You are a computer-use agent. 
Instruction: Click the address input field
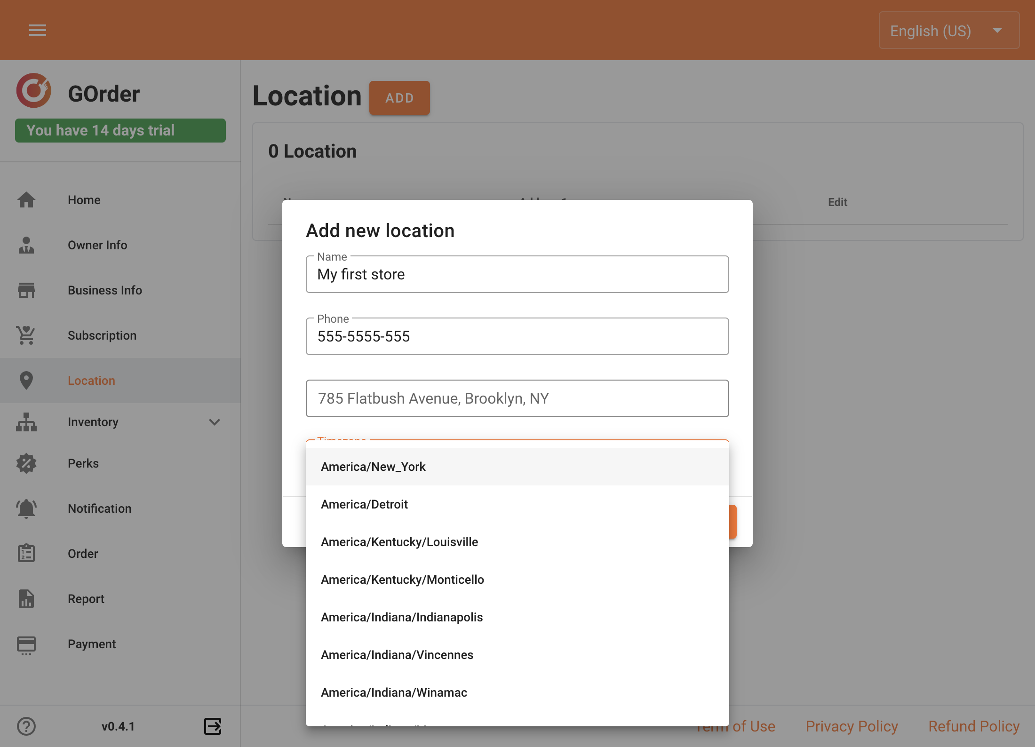[x=517, y=398]
